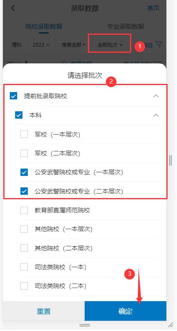Viewport: 177px width, 331px height.
Task: Uncheck the 本科 checkbox
Action: [19, 115]
